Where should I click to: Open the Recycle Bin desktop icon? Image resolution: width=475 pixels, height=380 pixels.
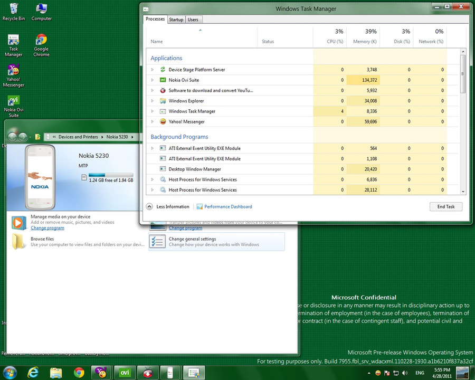(14, 12)
